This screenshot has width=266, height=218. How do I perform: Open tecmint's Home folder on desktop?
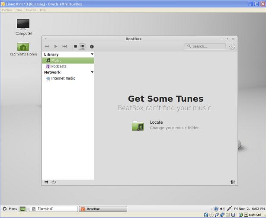click(x=23, y=47)
